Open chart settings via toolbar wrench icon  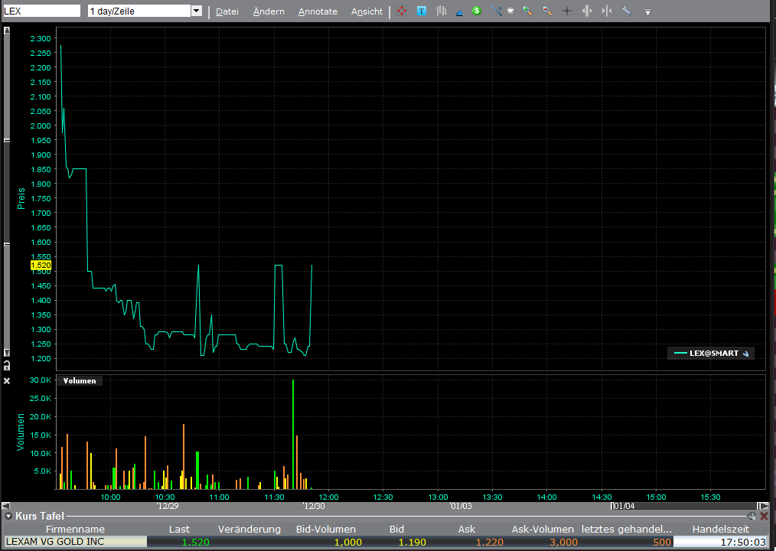click(x=627, y=11)
